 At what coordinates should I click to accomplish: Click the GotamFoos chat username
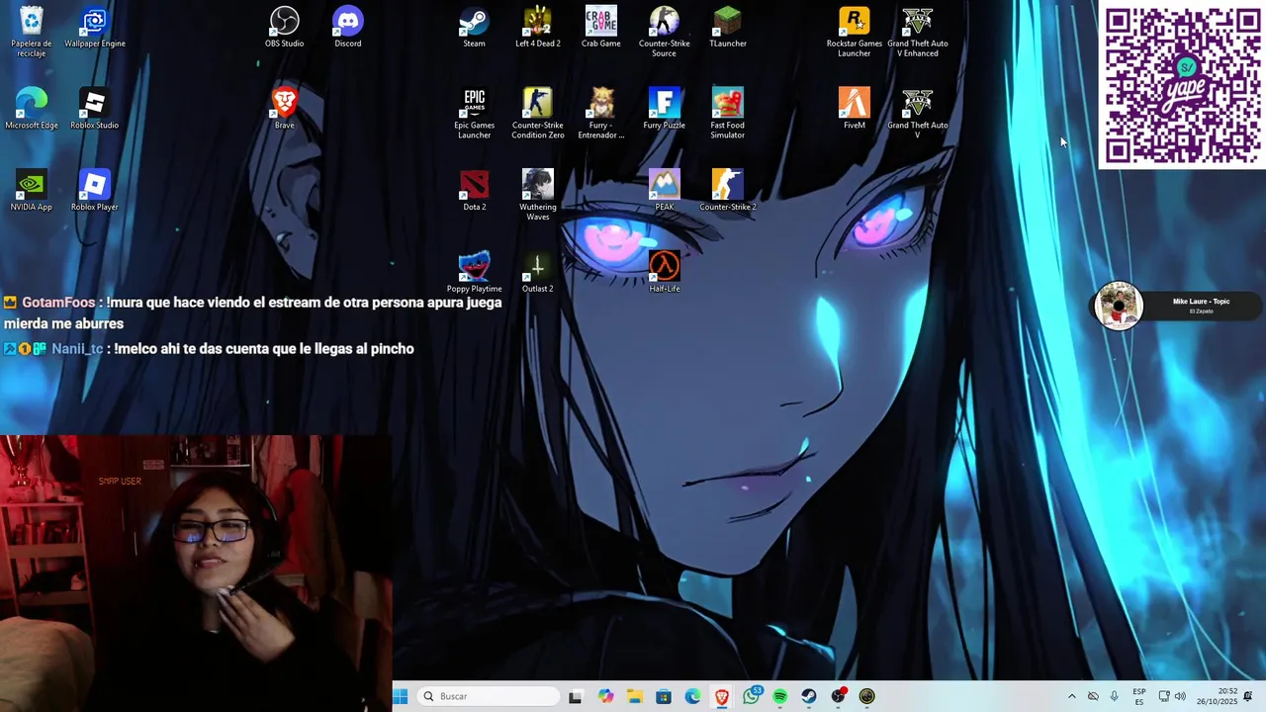pyautogui.click(x=58, y=303)
